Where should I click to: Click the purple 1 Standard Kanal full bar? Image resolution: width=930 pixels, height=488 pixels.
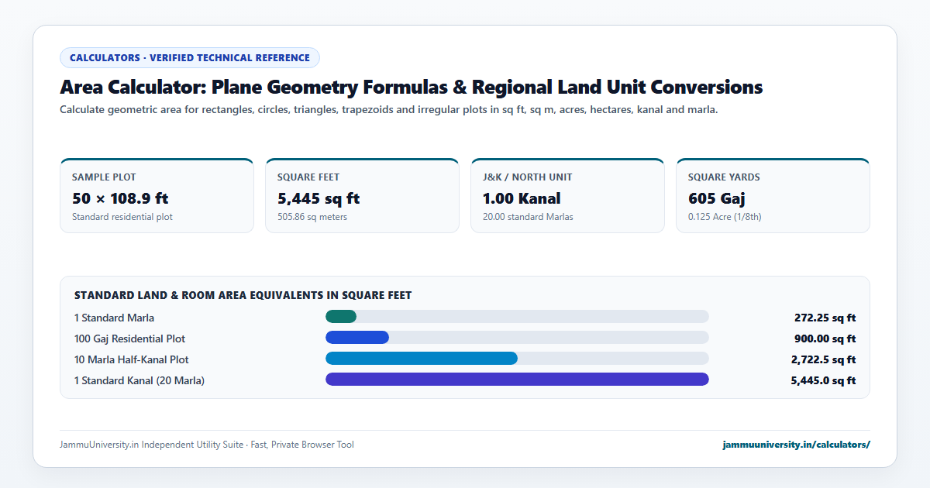tap(517, 379)
